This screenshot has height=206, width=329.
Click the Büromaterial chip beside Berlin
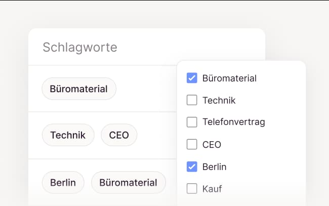(x=128, y=182)
